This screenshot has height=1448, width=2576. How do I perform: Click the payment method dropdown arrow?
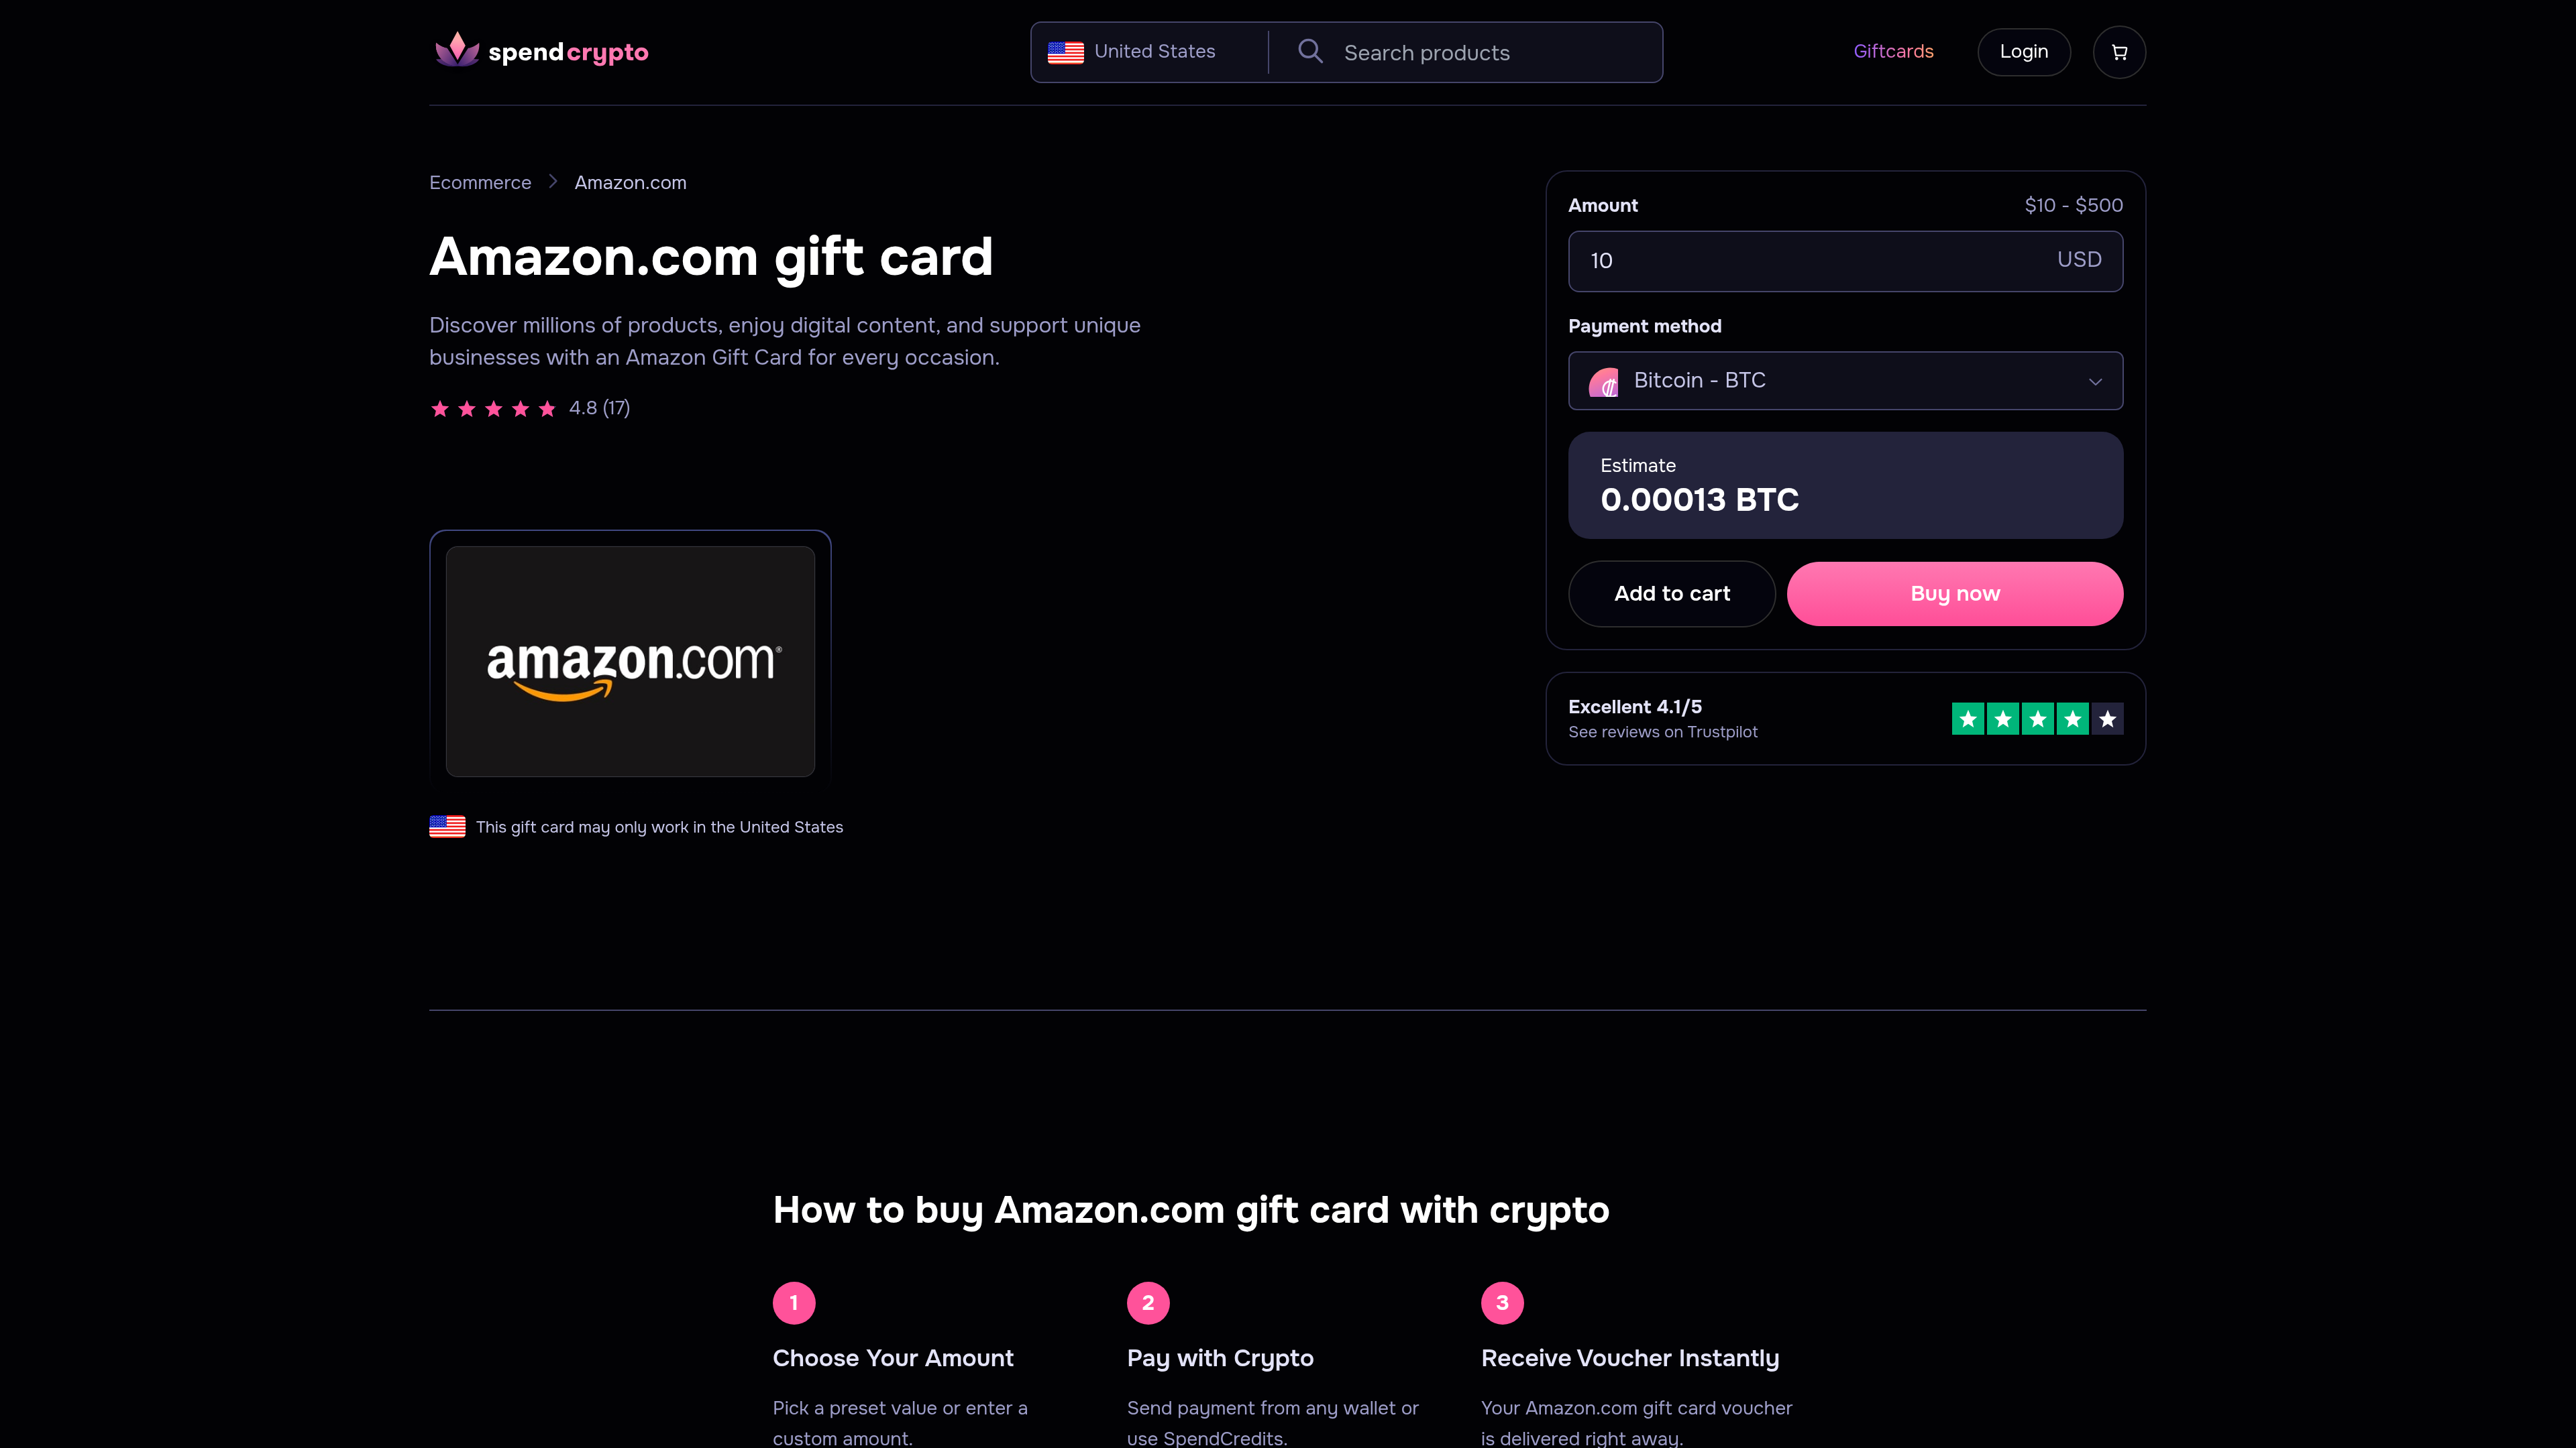coord(2095,381)
